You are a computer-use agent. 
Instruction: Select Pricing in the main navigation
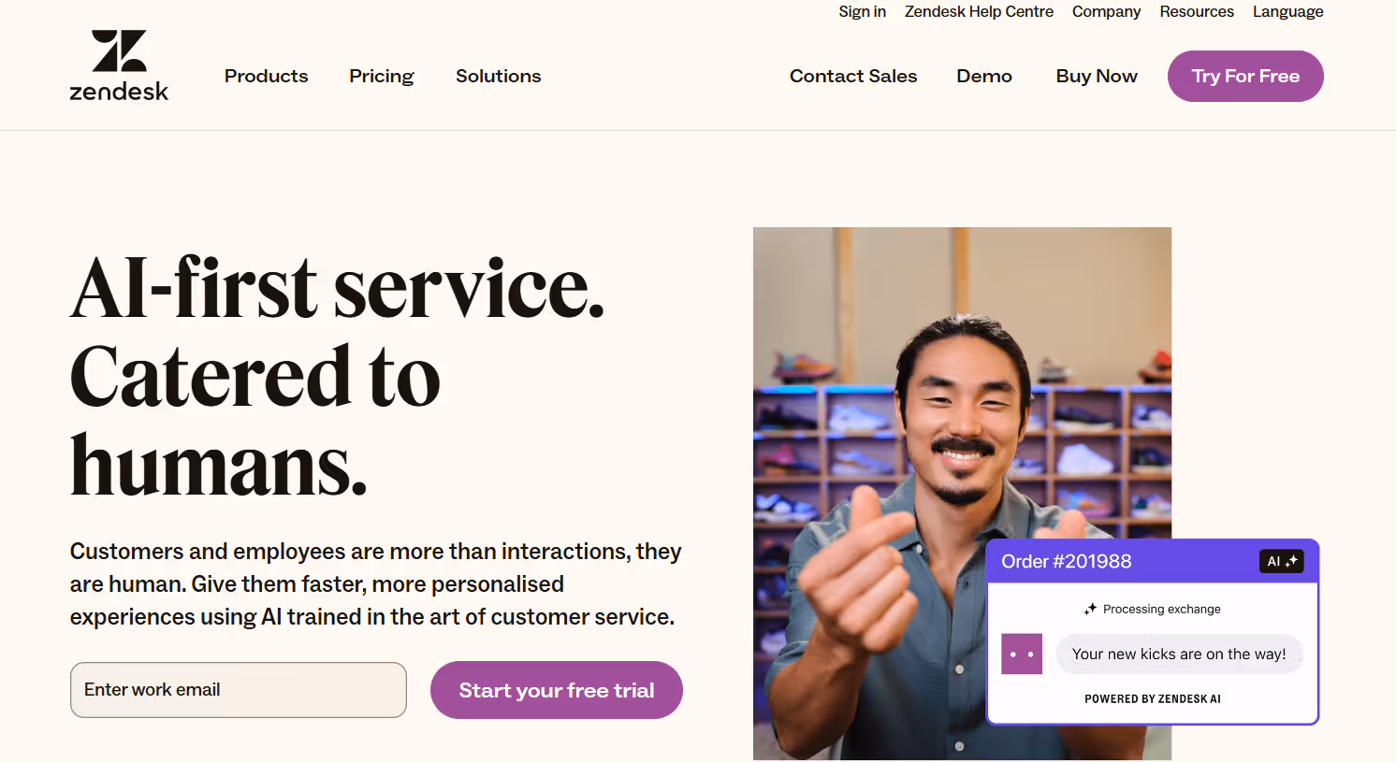[381, 76]
